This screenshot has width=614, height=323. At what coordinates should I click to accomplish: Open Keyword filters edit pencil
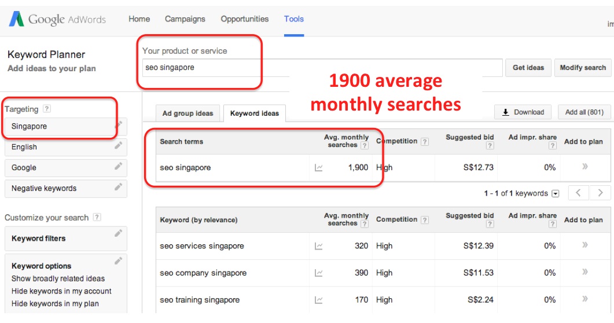coord(119,233)
